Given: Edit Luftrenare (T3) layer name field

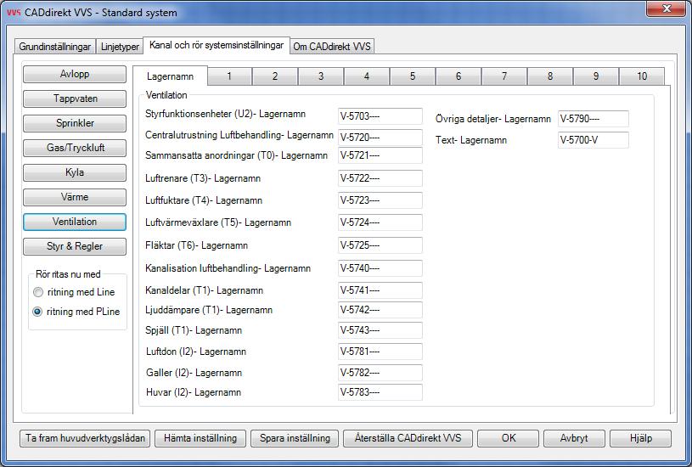Looking at the screenshot, I should click(380, 178).
